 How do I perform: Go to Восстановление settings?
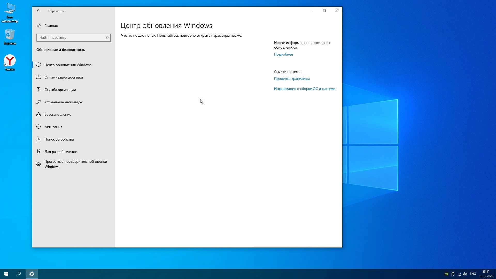tap(58, 114)
